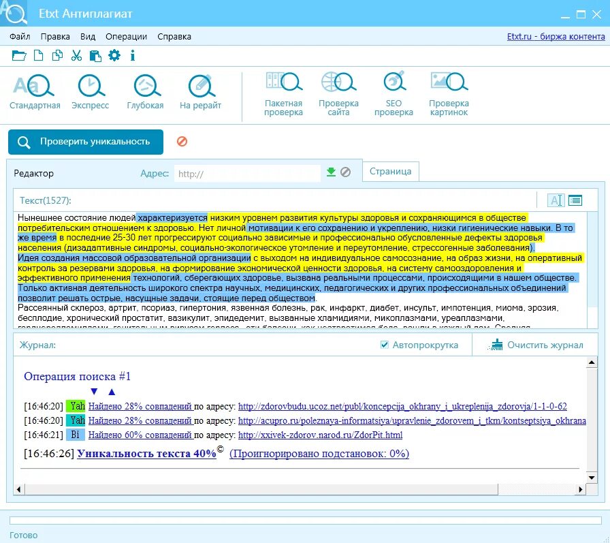Click Найдено 60% совпадений link
610x543 pixels.
click(x=140, y=435)
